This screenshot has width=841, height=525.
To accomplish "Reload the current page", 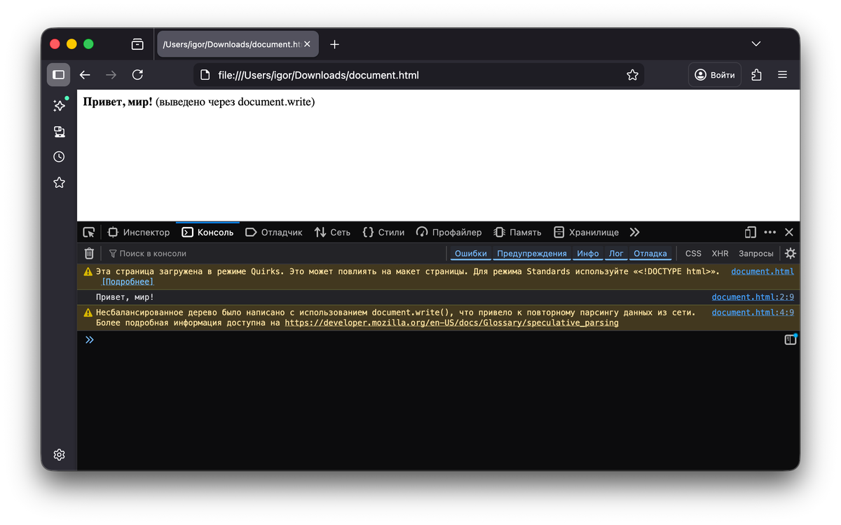I will pos(137,75).
